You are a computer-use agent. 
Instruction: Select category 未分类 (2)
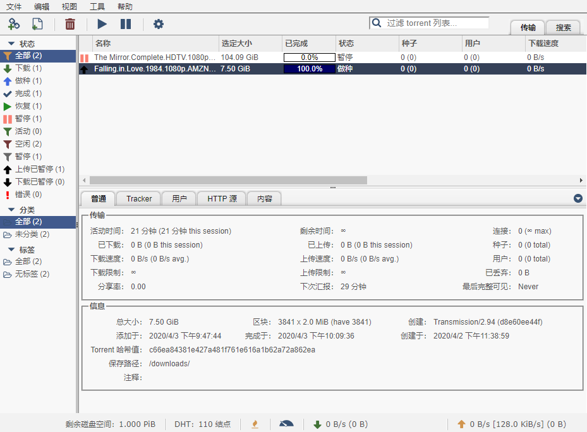tap(38, 235)
